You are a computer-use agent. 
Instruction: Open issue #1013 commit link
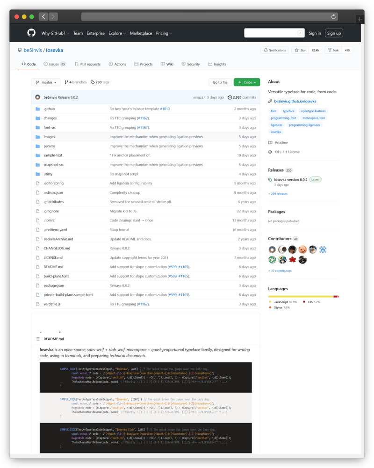[x=165, y=109]
